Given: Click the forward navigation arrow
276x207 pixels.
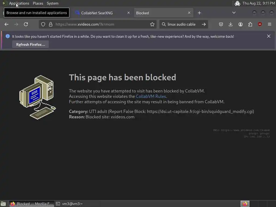Looking at the screenshot, I should [16, 24].
